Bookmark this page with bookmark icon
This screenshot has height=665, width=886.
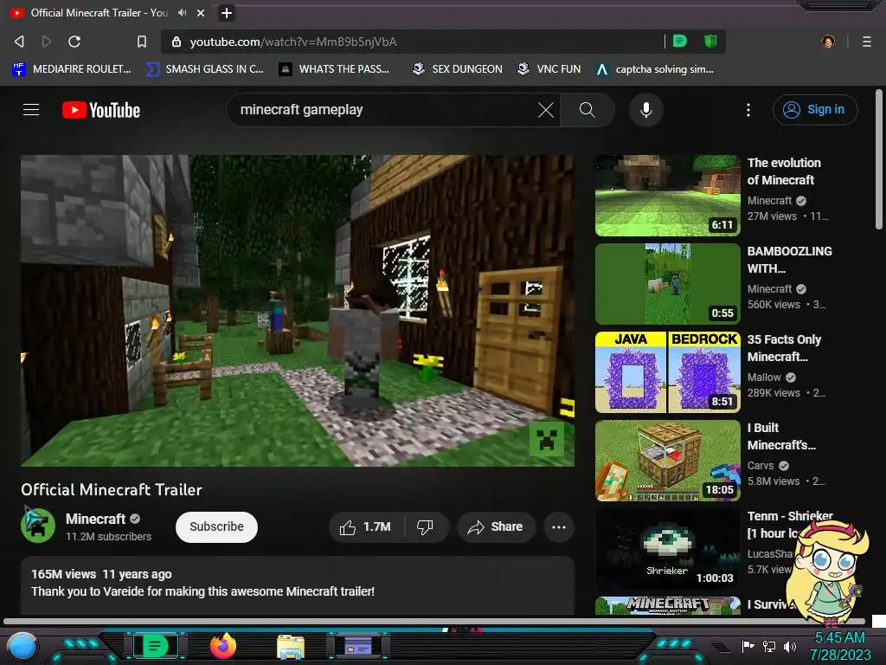click(142, 42)
